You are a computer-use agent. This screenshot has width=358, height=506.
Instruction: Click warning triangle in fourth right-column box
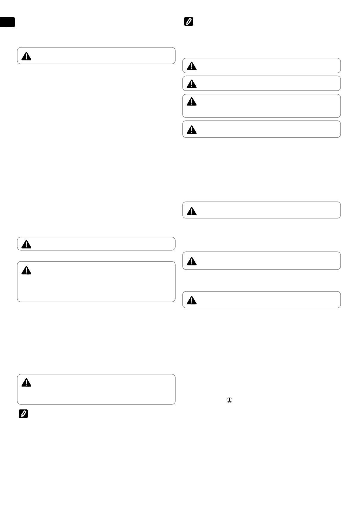tap(192, 130)
